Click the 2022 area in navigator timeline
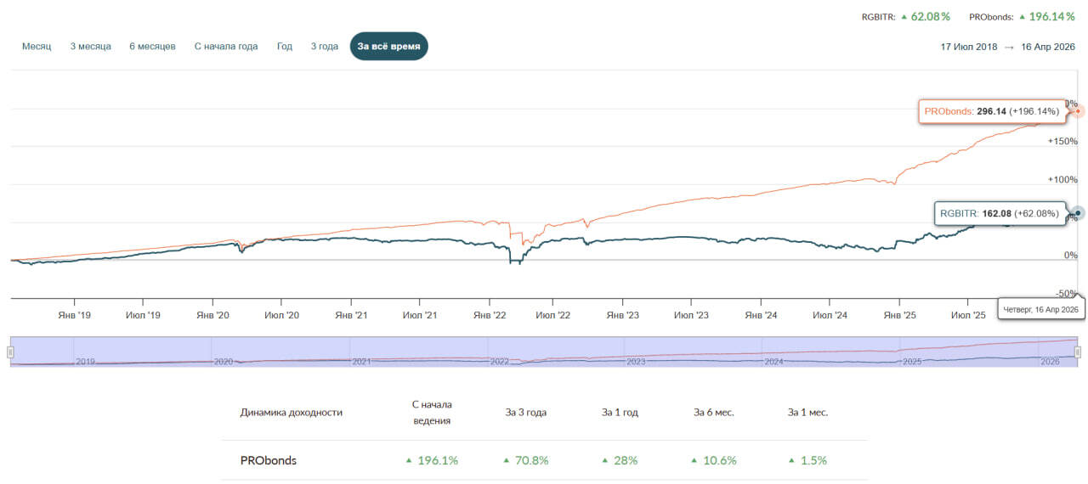The height and width of the screenshot is (484, 1088). (500, 361)
